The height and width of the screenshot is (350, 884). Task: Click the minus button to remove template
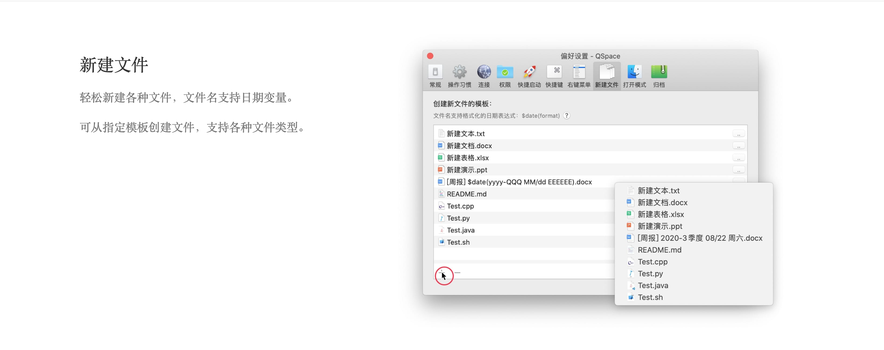point(457,273)
